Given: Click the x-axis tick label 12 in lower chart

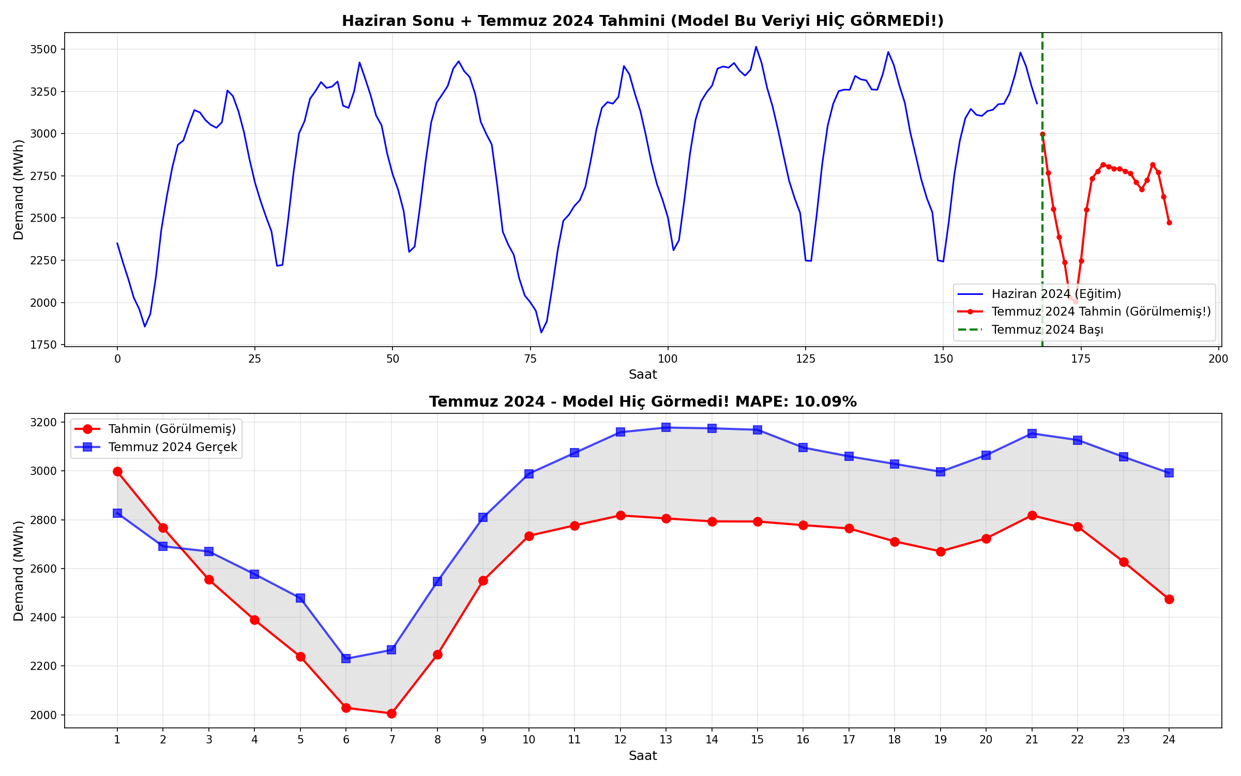Looking at the screenshot, I should (x=620, y=740).
